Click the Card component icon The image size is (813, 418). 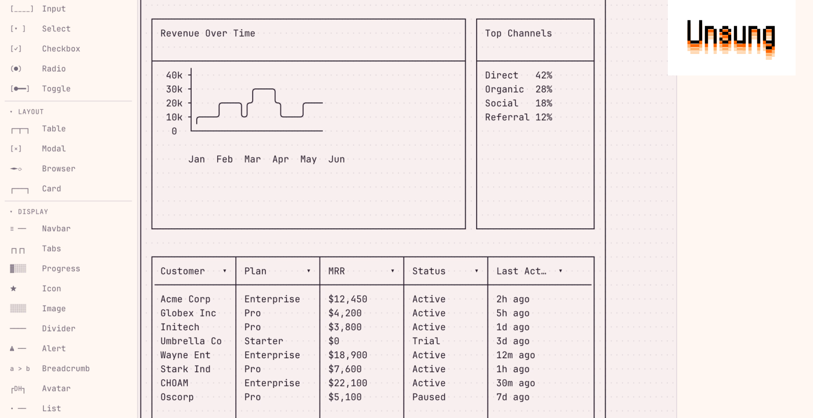pos(19,189)
